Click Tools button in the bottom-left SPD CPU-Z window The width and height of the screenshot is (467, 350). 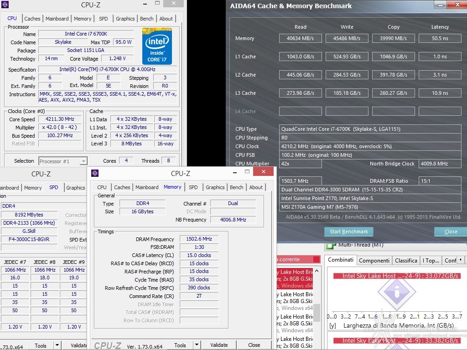tap(41, 345)
